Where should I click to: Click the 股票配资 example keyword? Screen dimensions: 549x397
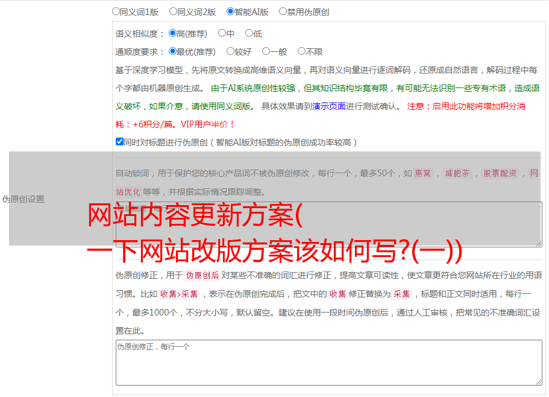[500, 173]
